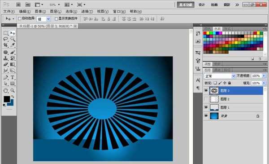Open the layer blend mode dropdown
Screen dimensions: 269x164
pyautogui.click(x=219, y=76)
